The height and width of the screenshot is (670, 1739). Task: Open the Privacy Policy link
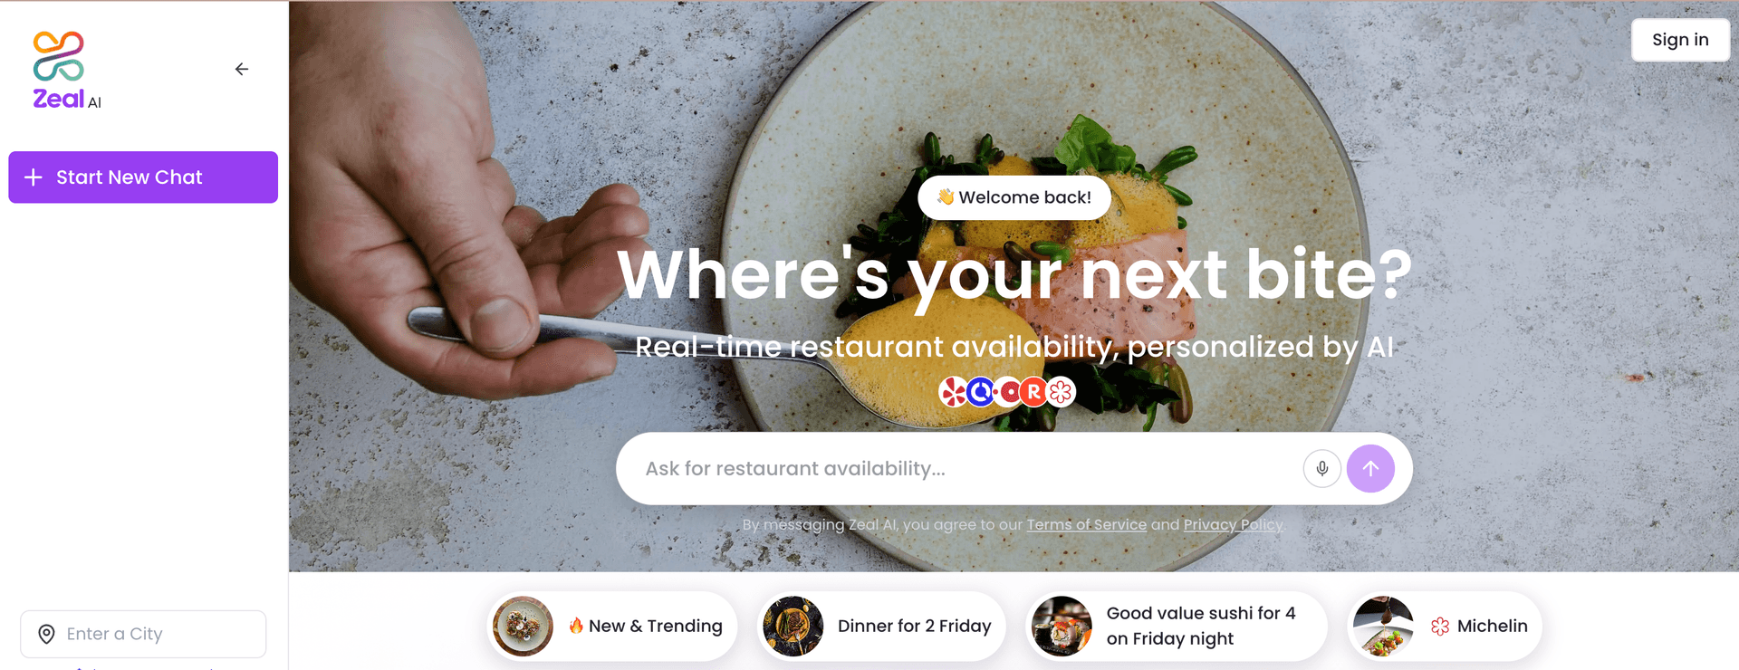click(1233, 524)
